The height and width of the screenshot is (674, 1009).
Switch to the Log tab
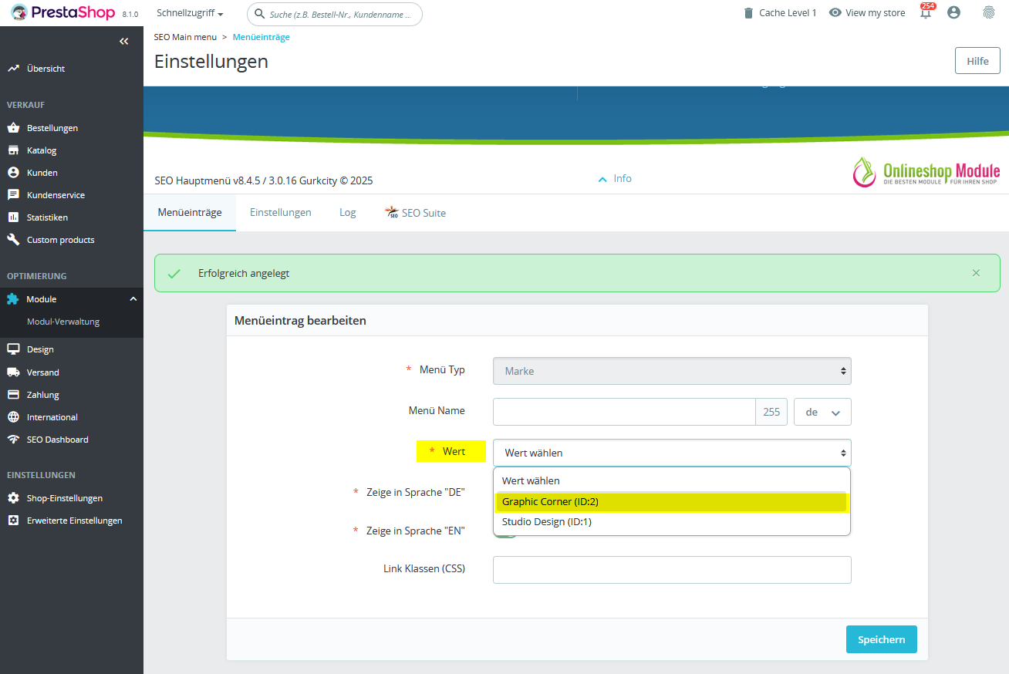(x=348, y=213)
